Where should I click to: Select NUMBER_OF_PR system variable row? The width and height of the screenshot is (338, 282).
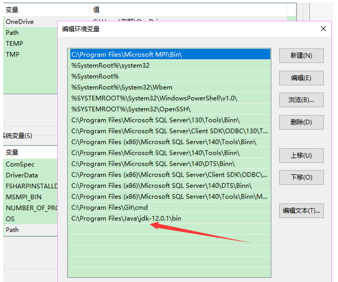click(x=31, y=208)
